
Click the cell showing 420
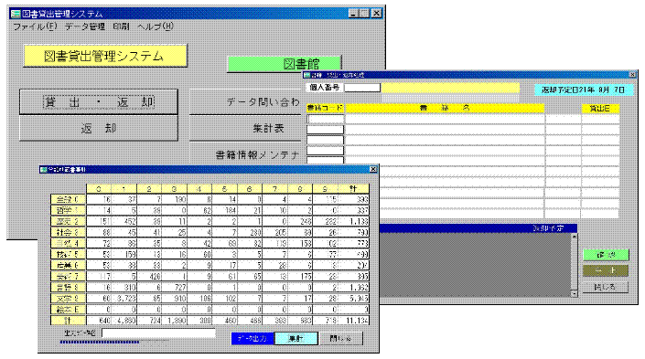coord(150,277)
